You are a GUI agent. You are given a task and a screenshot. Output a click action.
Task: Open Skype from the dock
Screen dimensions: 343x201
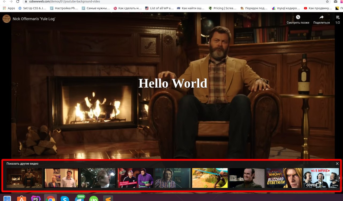(65, 198)
